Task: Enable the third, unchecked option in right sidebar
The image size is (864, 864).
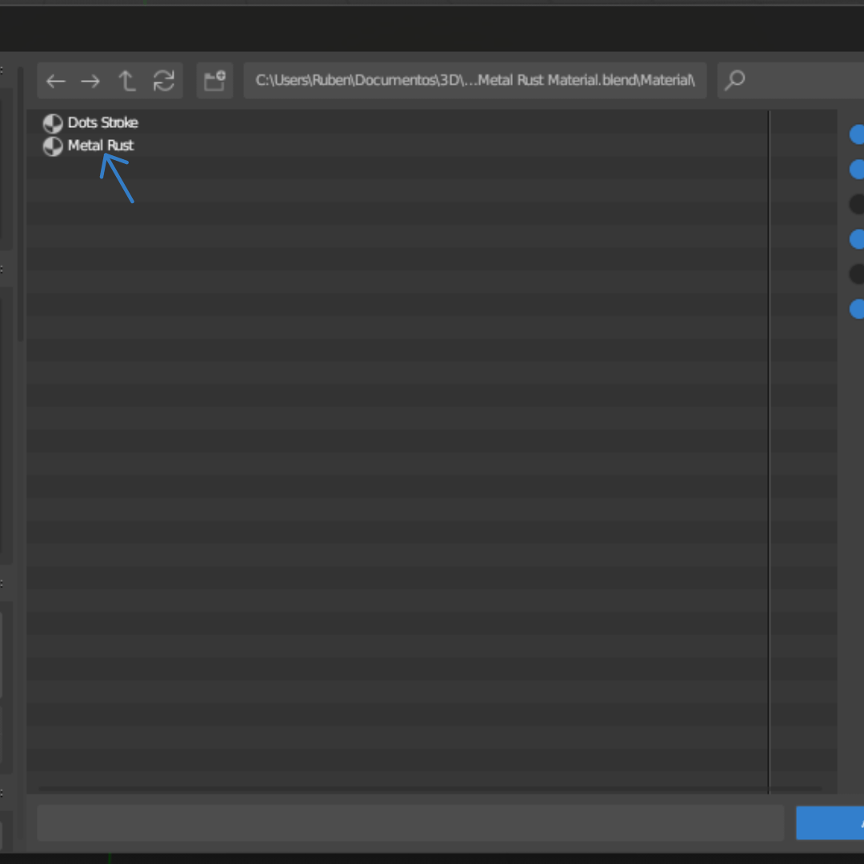Action: (857, 204)
